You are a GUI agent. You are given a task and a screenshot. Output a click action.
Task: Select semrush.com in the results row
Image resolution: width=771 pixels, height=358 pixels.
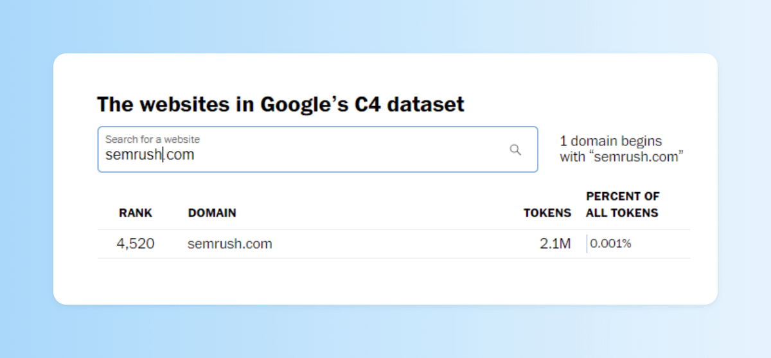pos(230,244)
